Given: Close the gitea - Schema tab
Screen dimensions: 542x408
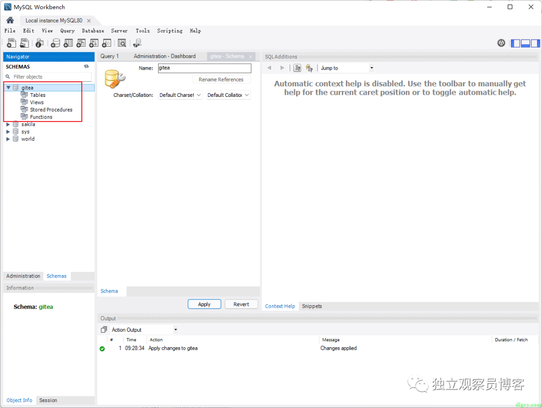Looking at the screenshot, I should (x=250, y=57).
